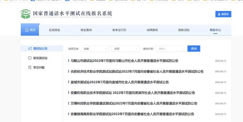
Task: Open the 宣城市测试站 announcement
Action: click(x=120, y=82)
